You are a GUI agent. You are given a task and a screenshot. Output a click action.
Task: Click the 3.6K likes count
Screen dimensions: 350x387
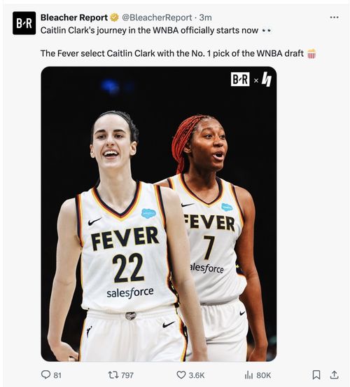point(197,375)
